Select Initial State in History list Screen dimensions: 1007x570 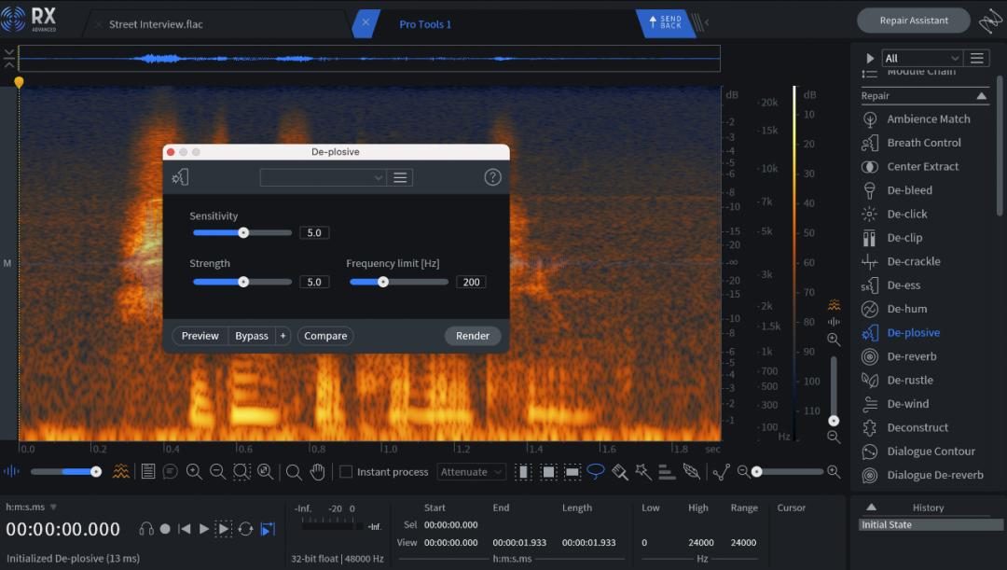coord(931,525)
